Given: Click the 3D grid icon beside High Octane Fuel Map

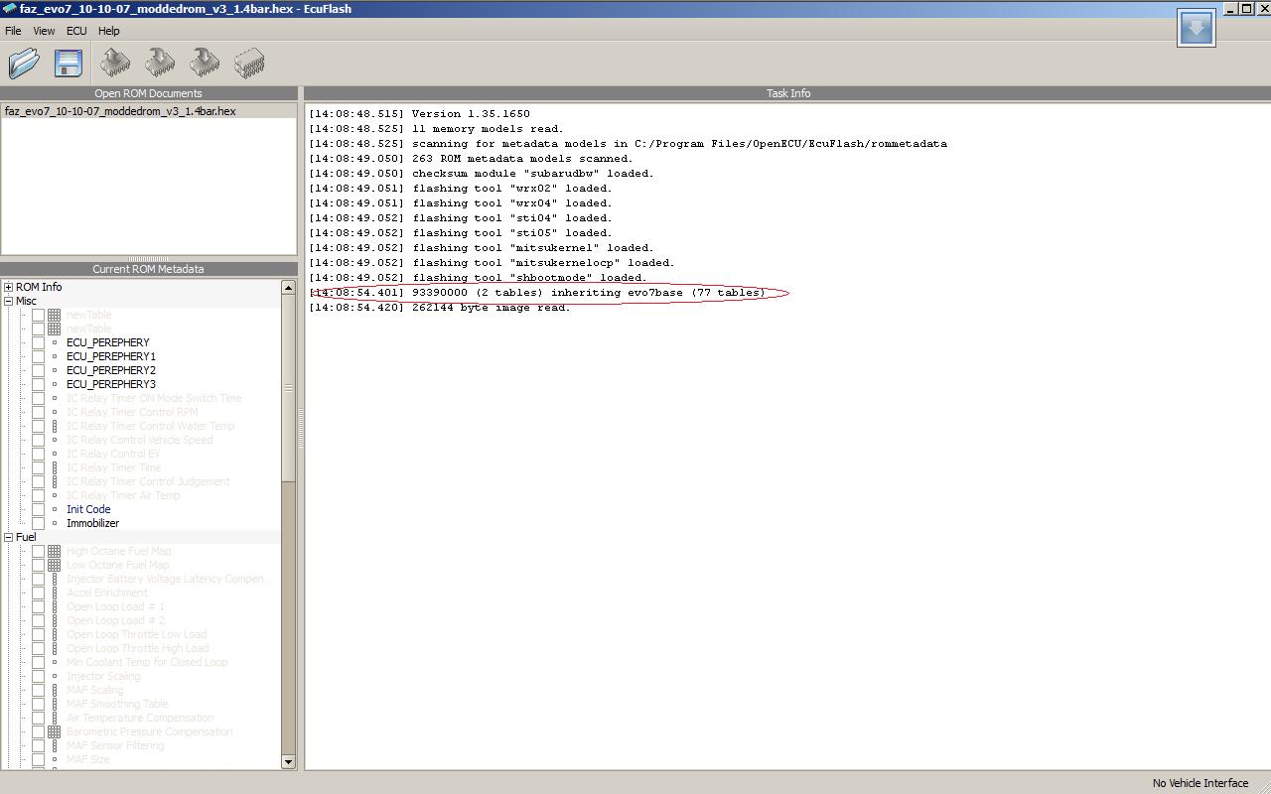Looking at the screenshot, I should coord(55,551).
